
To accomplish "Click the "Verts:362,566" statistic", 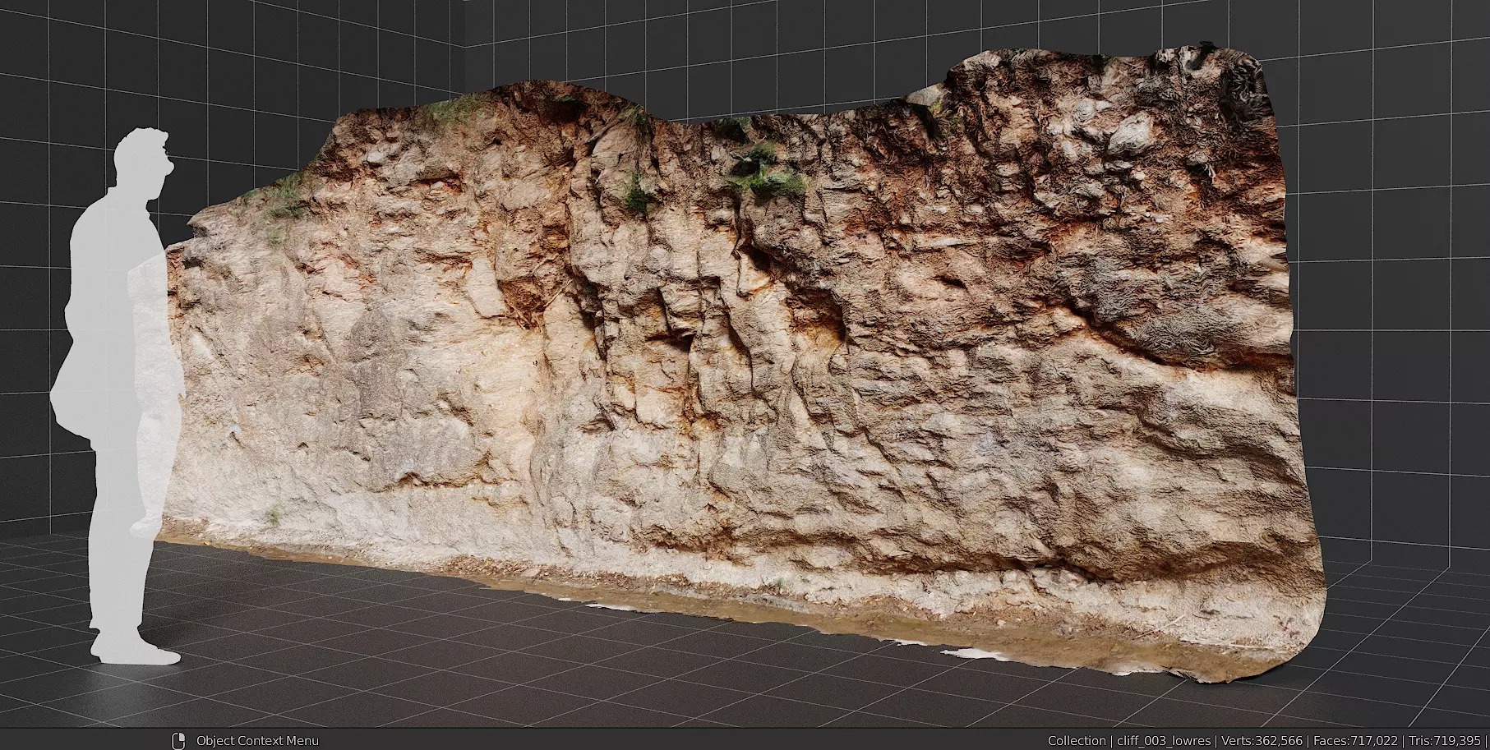I will click(x=1262, y=740).
